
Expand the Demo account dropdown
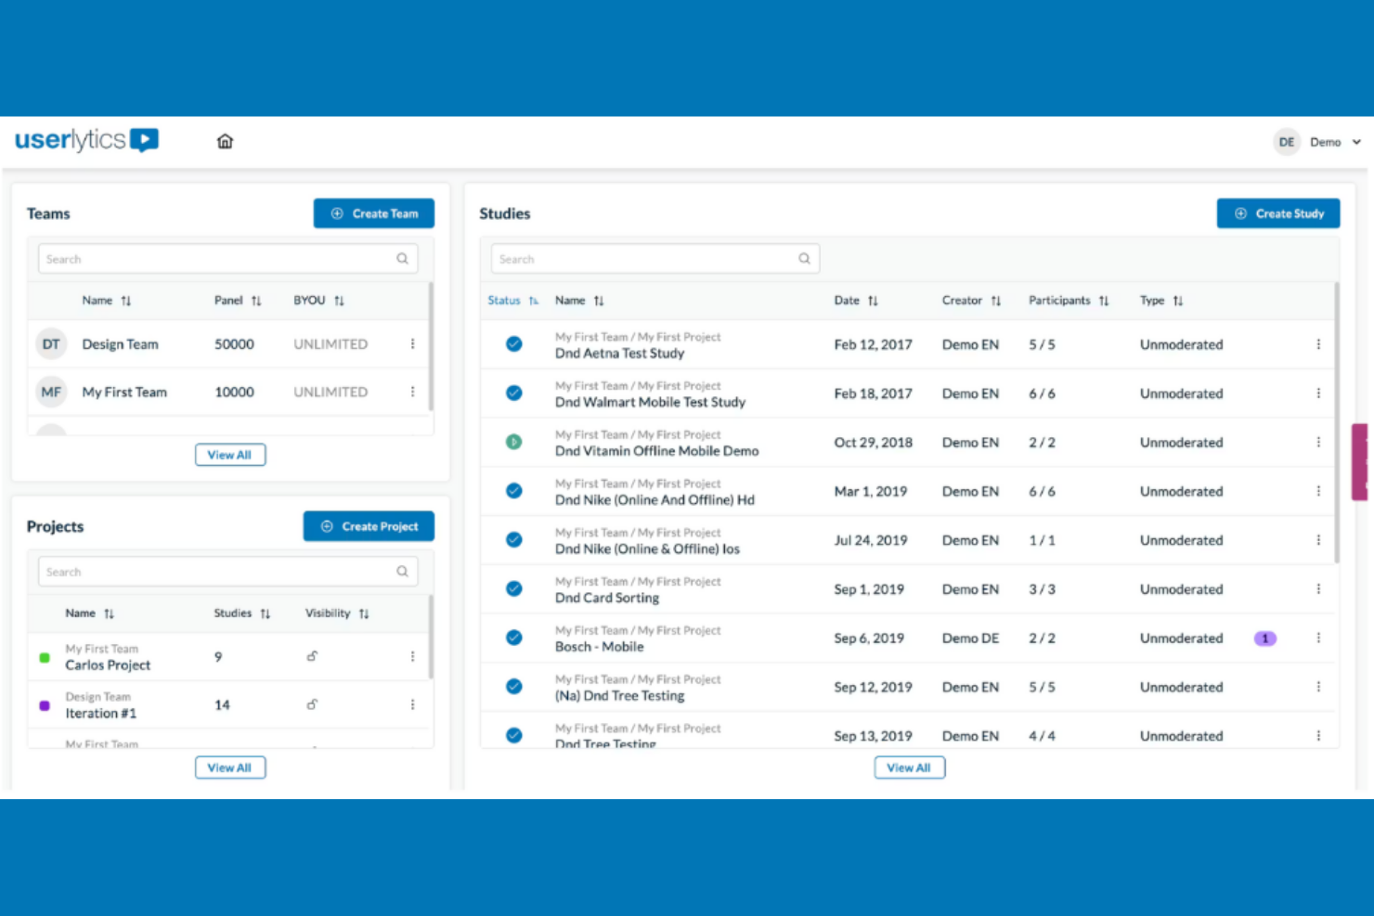pyautogui.click(x=1355, y=142)
